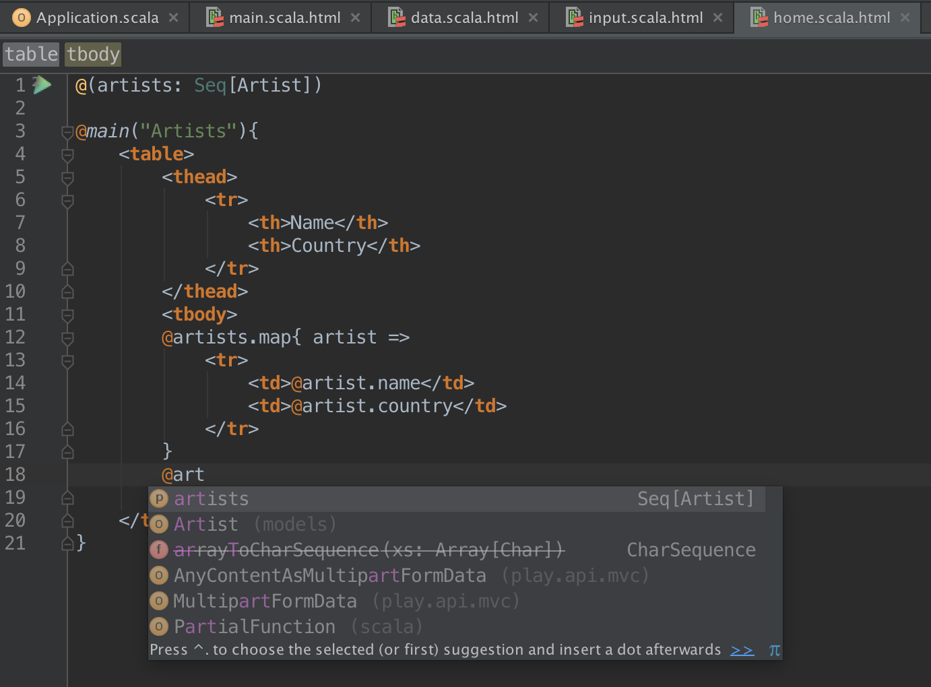The height and width of the screenshot is (687, 931).
Task: Close the input.scala.html tab
Action: click(x=718, y=18)
